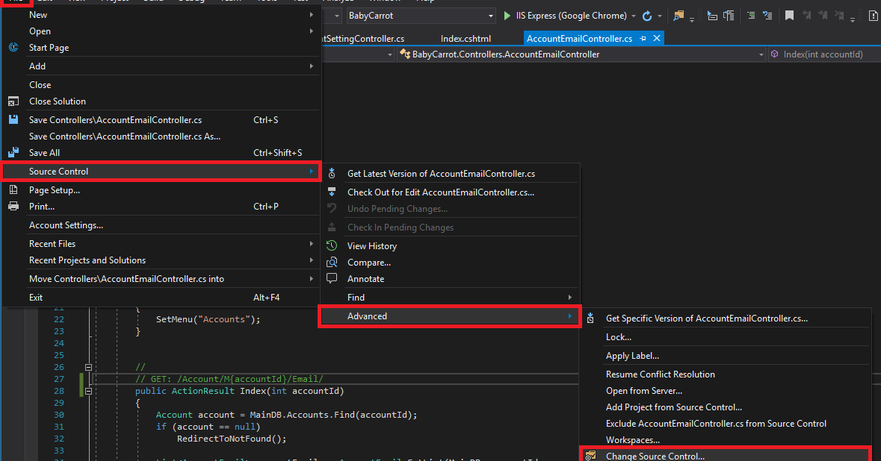881x461 pixels.
Task: Choose Lock... in Advanced submenu
Action: pos(726,337)
